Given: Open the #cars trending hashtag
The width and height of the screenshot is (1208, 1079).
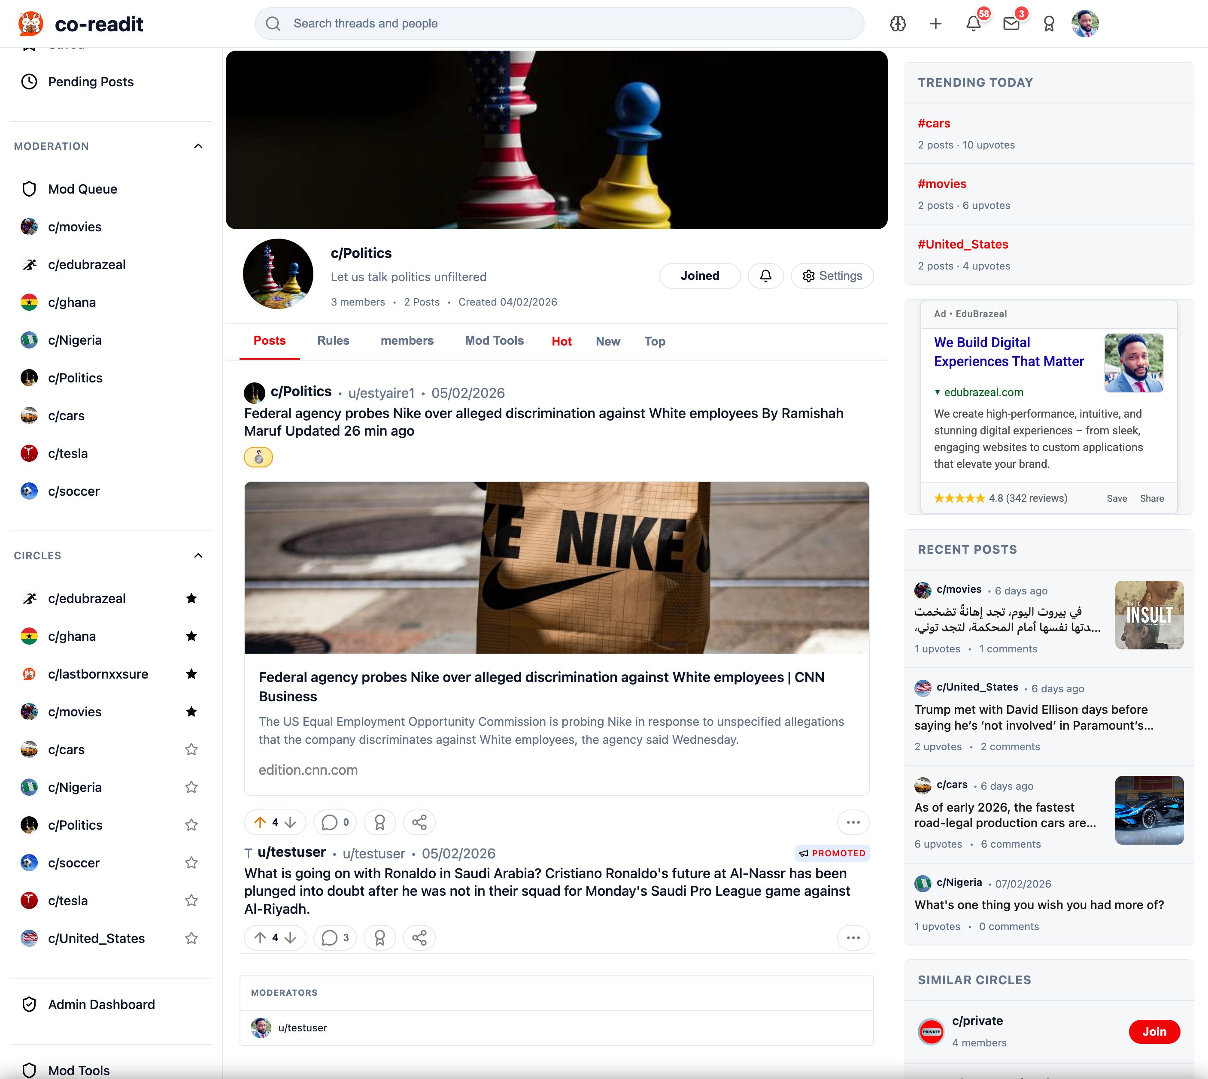Looking at the screenshot, I should 933,123.
